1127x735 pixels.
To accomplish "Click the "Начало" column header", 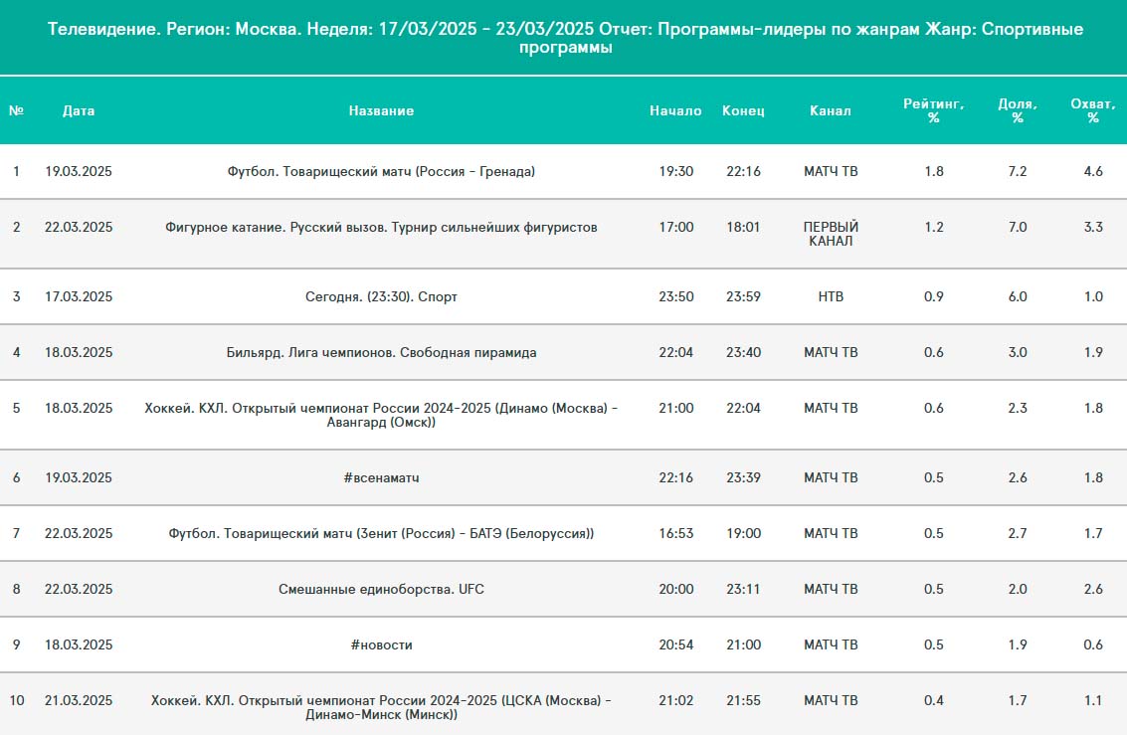I will 675,110.
